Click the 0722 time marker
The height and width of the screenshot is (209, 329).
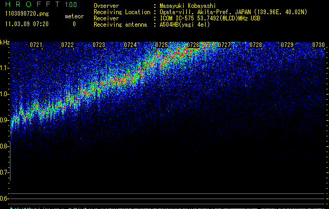67,45
